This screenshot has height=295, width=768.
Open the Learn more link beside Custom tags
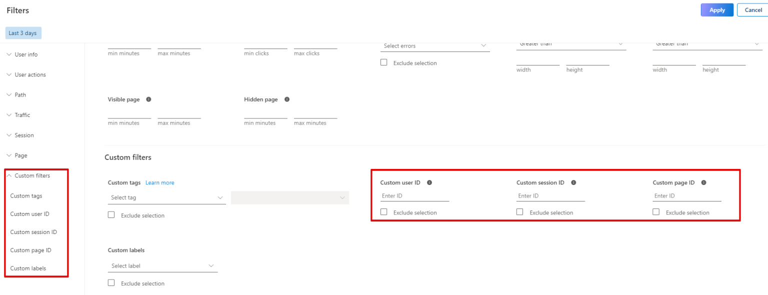(x=159, y=182)
